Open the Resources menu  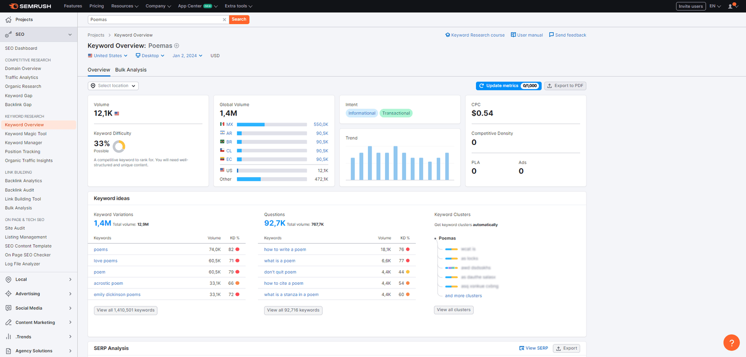(x=125, y=6)
